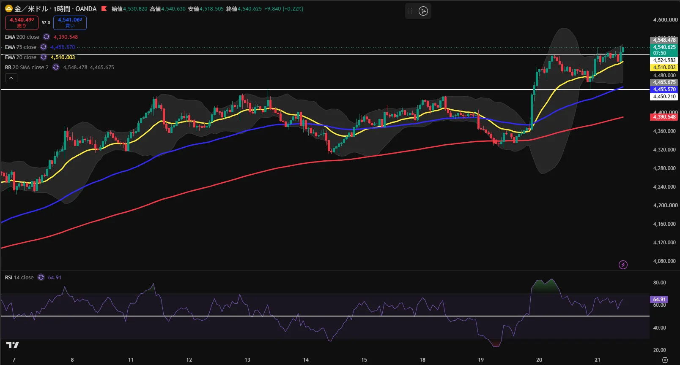Screen dimensions: 680x365
Task: Click the gray axis label 4,548.478
Action: click(x=664, y=40)
